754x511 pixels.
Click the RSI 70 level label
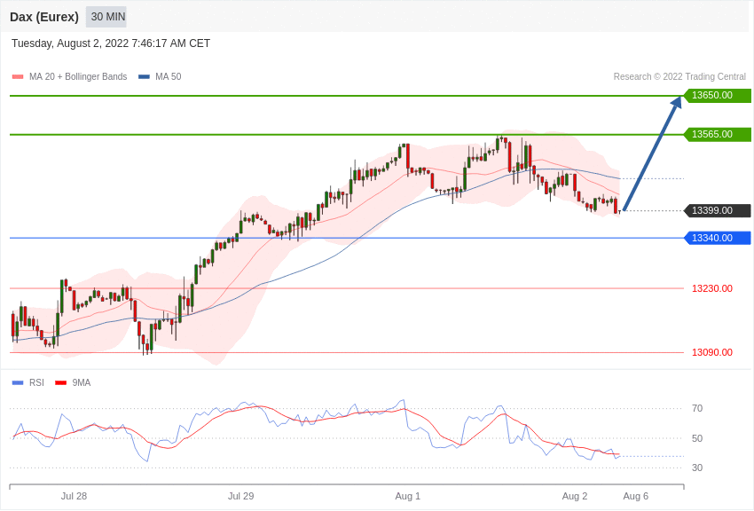coord(697,408)
